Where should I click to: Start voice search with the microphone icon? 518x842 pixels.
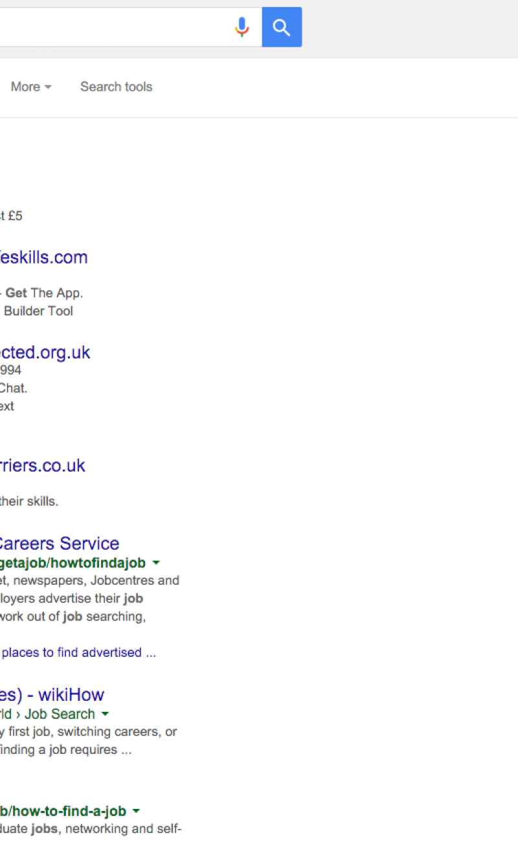click(242, 27)
